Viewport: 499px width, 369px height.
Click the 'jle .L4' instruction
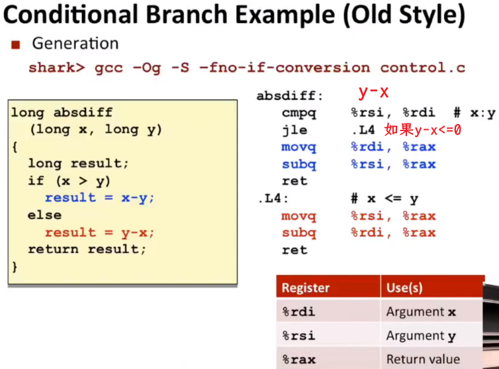pos(328,130)
